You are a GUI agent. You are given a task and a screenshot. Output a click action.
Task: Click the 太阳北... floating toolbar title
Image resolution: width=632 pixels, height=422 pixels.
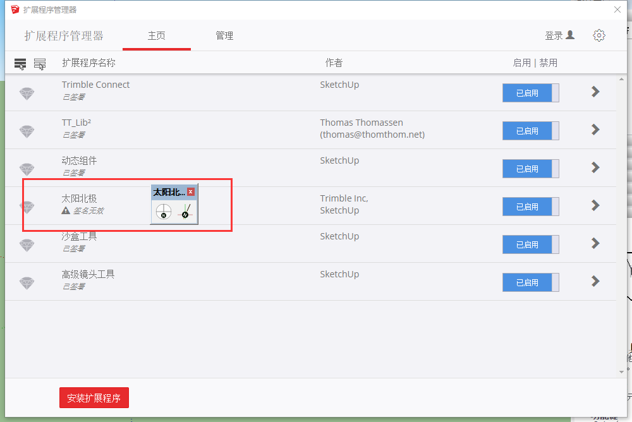click(169, 192)
